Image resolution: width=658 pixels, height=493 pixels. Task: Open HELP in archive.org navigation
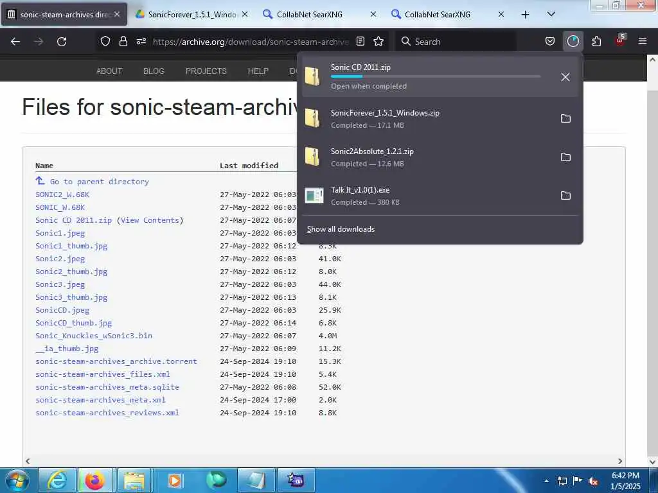[x=258, y=71]
